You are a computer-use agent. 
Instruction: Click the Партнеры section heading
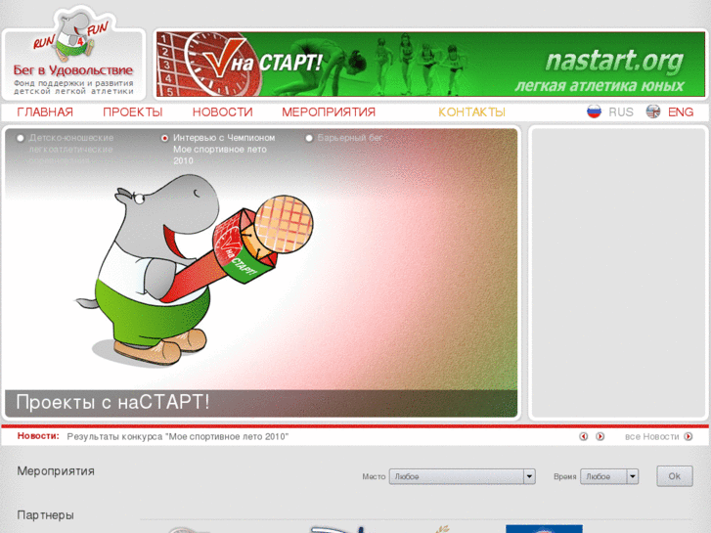(45, 515)
